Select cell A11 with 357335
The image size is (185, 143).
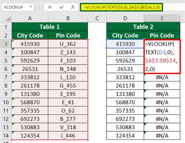(30, 110)
